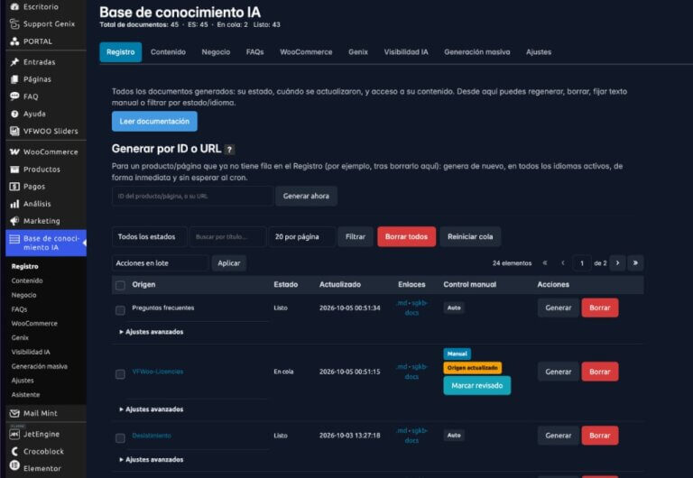The height and width of the screenshot is (478, 693).
Task: Click the current page number field
Action: [582, 263]
